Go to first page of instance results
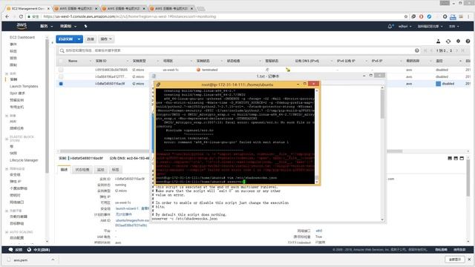 click(425, 50)
